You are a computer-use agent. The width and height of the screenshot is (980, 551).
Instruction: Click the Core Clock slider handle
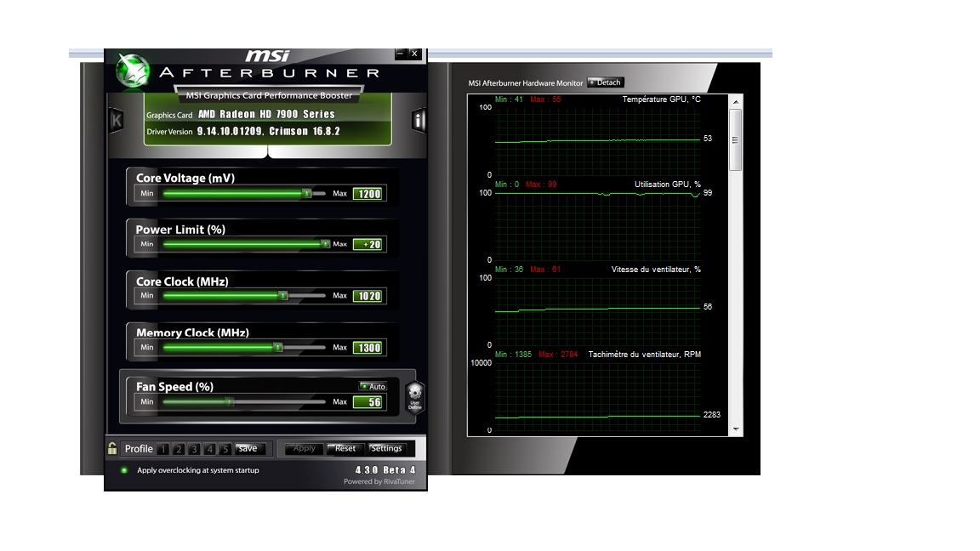pyautogui.click(x=283, y=296)
